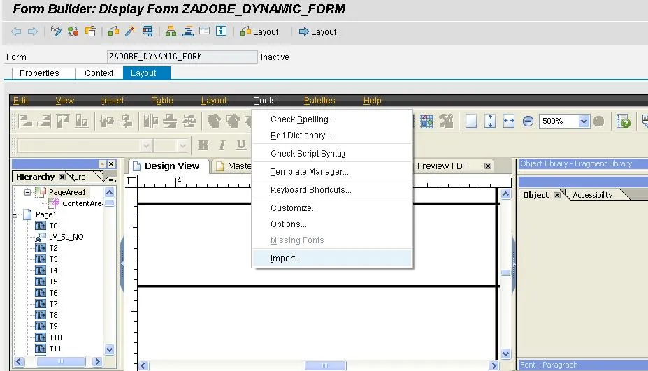
Task: Open the font size dropdown
Action: [182, 145]
